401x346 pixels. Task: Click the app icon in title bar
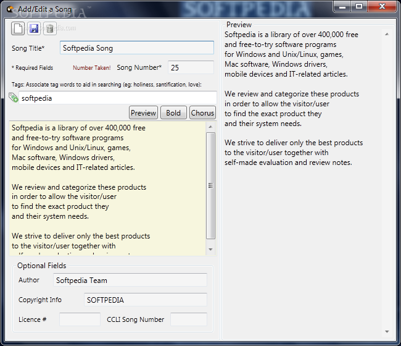click(10, 9)
